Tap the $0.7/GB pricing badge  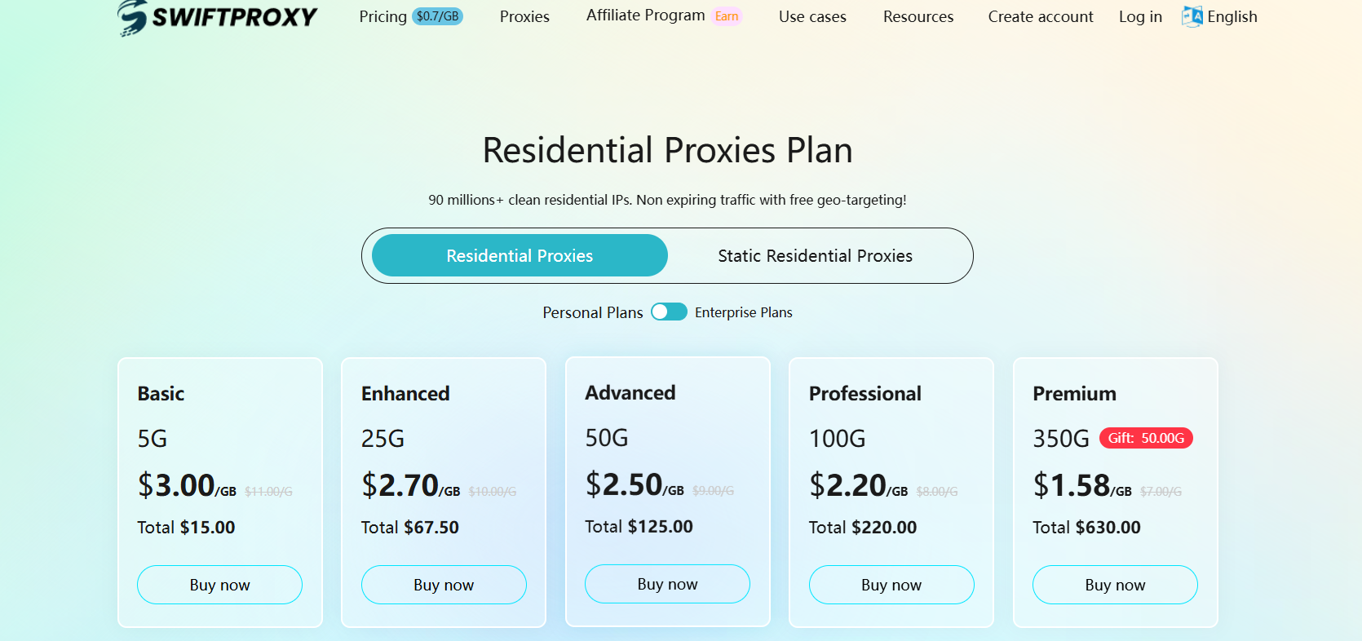[437, 16]
